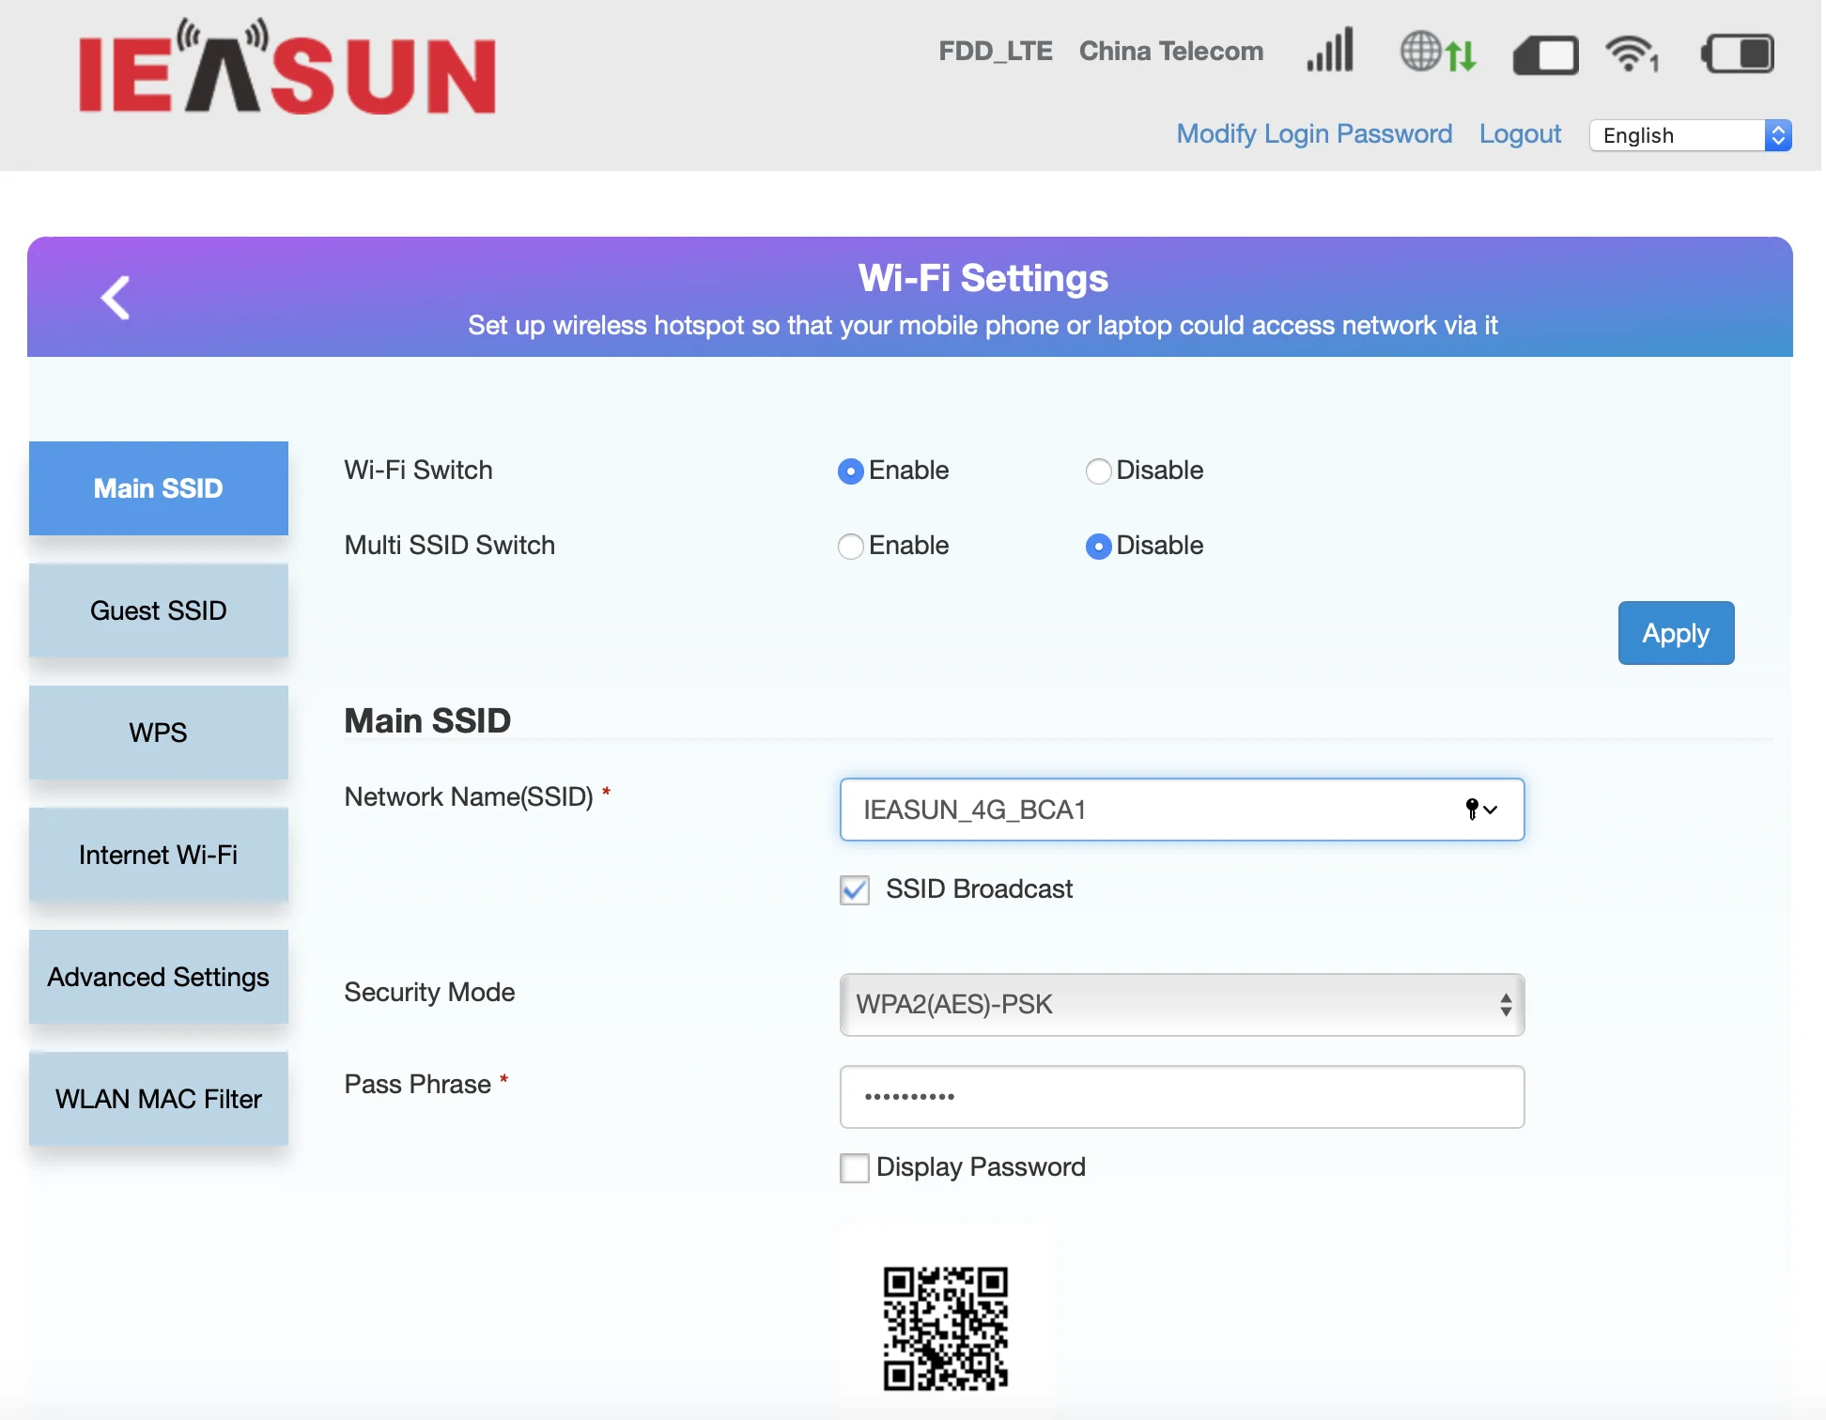Viewport: 1826px width, 1420px height.
Task: Click the key icon in SSID field
Action: 1472,810
